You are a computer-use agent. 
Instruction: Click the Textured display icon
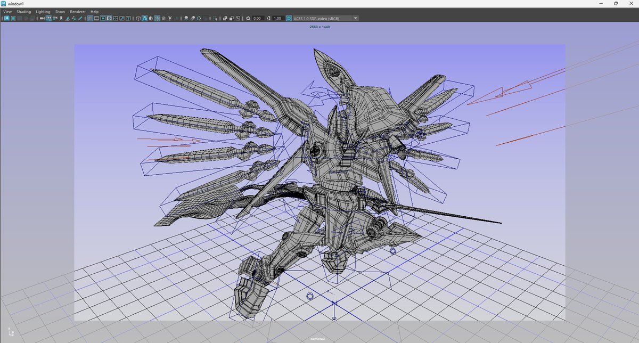pos(163,18)
